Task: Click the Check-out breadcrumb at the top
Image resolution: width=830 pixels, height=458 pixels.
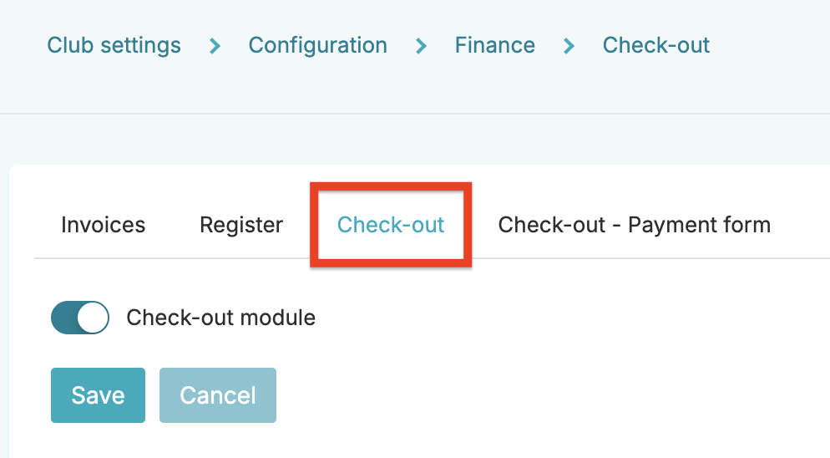Action: tap(655, 45)
